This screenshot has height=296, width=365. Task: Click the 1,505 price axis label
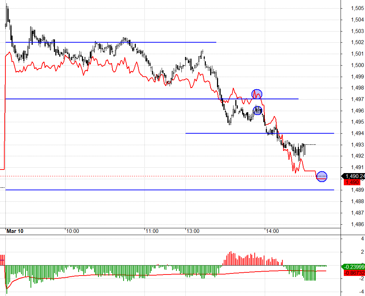point(357,8)
